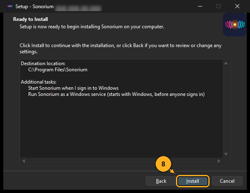This screenshot has height=193, width=250.
Task: Click 'Start Sonorium when I sign in' line
Action: [x=74, y=88]
